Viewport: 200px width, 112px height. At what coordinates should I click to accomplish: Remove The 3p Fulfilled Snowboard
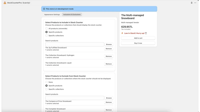coord(109,49)
